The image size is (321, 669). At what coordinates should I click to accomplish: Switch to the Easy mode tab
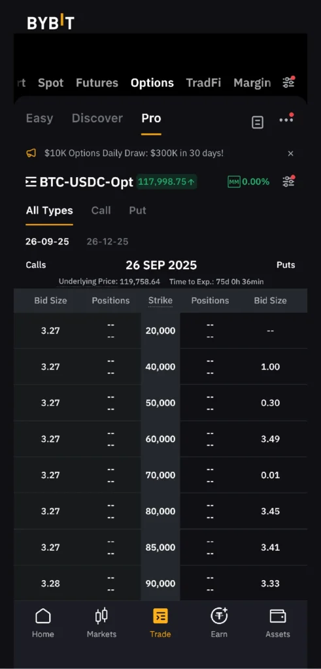[39, 118]
